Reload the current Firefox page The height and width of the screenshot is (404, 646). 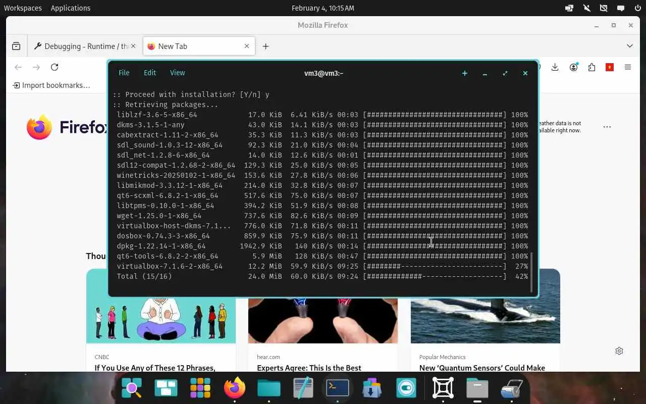tap(55, 67)
